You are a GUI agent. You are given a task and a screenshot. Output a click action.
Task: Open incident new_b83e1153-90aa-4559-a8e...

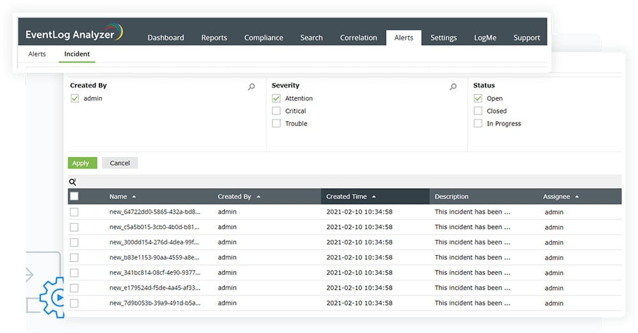pos(154,257)
